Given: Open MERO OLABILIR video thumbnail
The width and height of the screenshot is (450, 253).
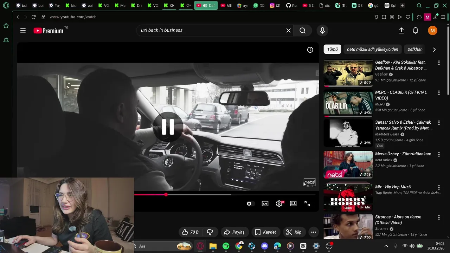Looking at the screenshot, I should [348, 103].
